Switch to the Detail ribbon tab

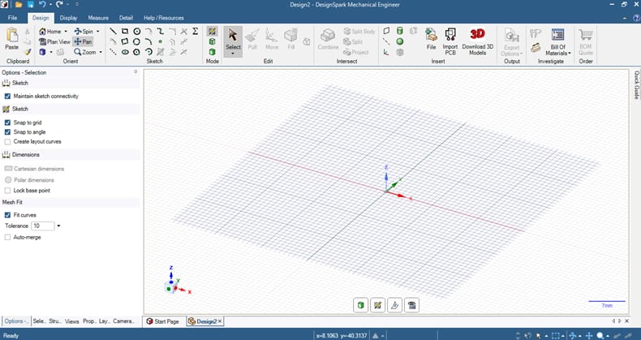(x=126, y=18)
